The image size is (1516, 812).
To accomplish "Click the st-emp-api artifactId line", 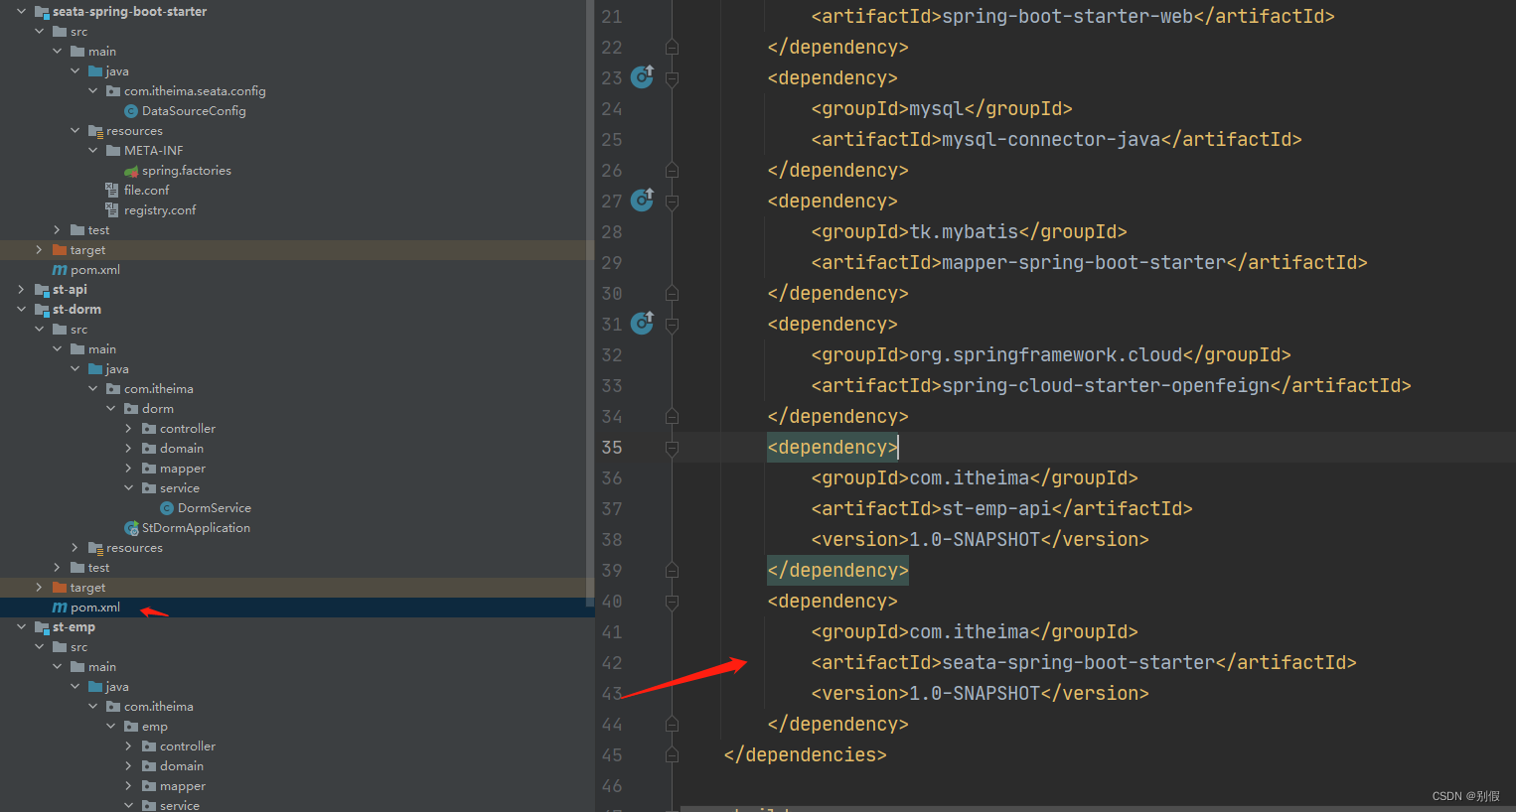I will pyautogui.click(x=1001, y=508).
